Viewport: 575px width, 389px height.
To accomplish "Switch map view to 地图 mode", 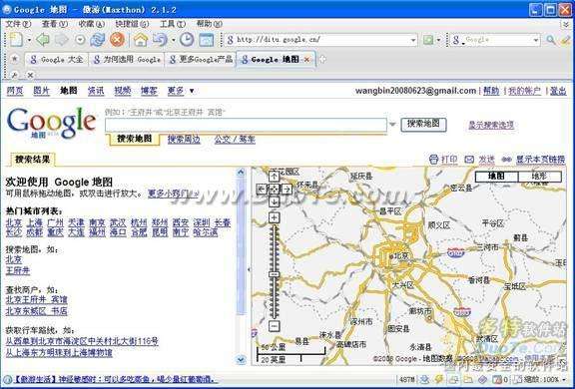I will [496, 177].
